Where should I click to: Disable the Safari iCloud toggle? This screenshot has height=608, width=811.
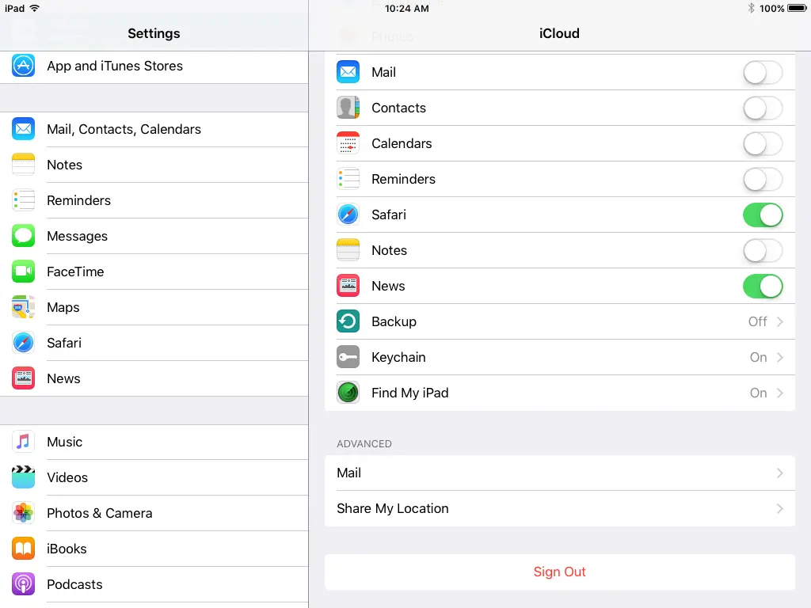point(763,215)
